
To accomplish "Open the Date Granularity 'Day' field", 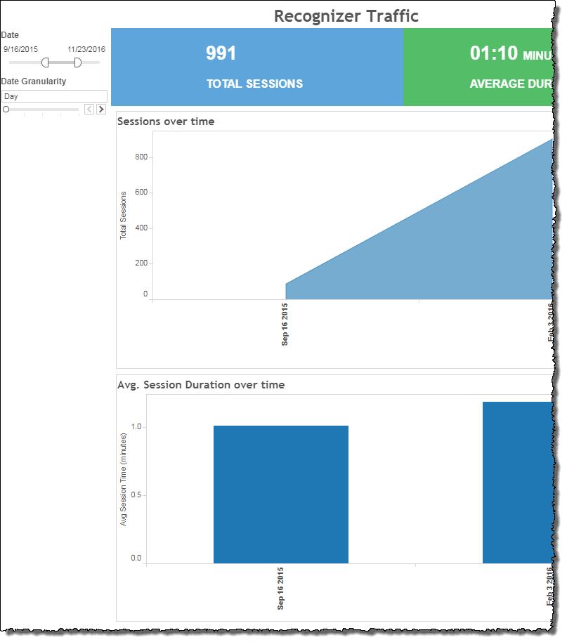I will (x=54, y=96).
